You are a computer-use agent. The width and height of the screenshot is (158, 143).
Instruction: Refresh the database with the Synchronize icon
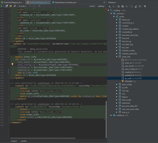(x=119, y=7)
